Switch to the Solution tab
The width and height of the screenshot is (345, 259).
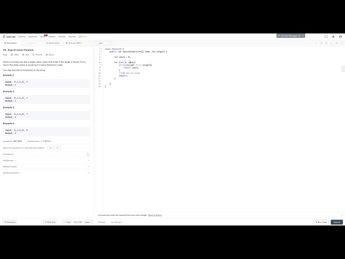pos(32,43)
